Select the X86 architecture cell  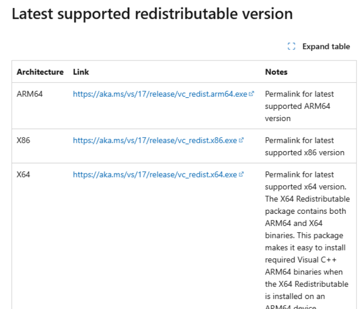click(23, 141)
